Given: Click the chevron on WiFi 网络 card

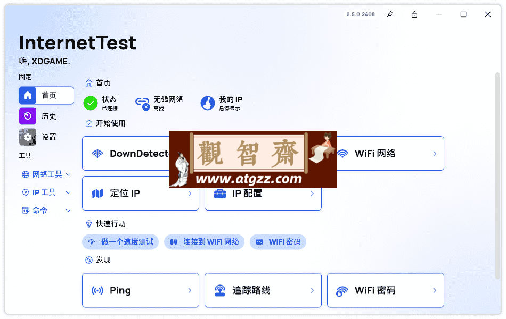Looking at the screenshot, I should coord(435,154).
